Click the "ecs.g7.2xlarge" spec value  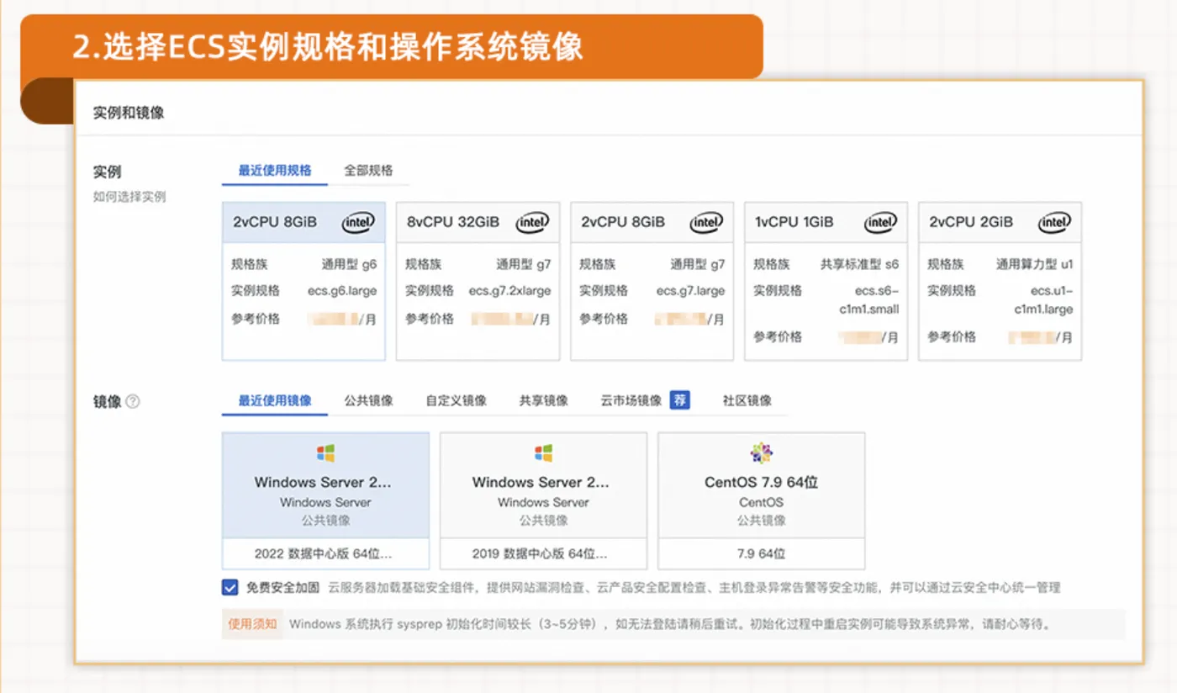(x=510, y=291)
